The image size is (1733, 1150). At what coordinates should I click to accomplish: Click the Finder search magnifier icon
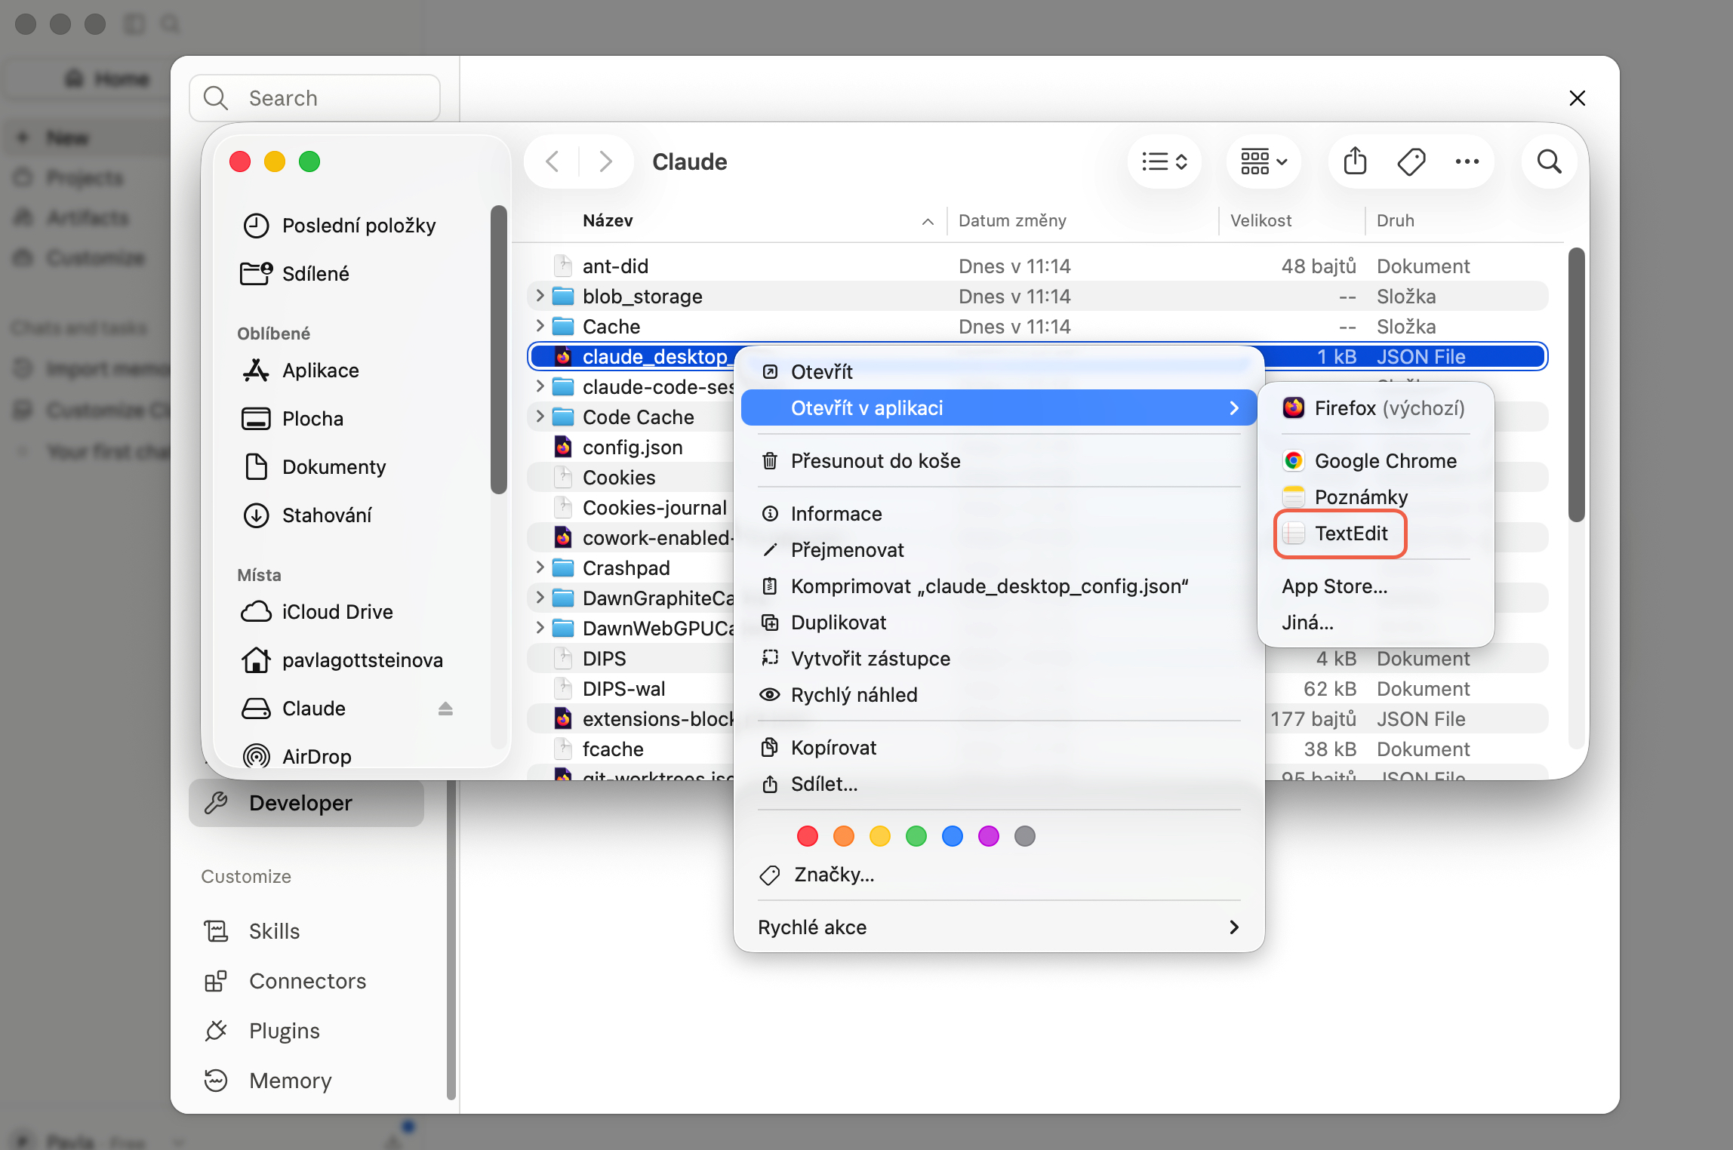click(1549, 161)
